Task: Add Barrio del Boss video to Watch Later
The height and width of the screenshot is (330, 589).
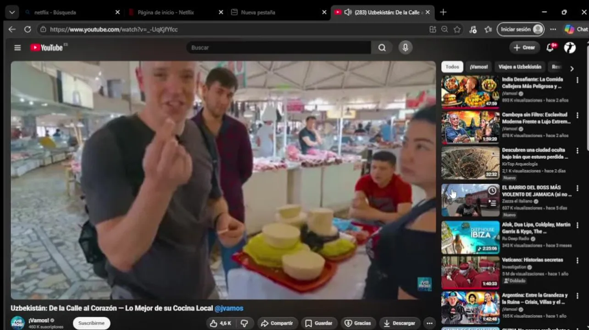Action: point(492,190)
